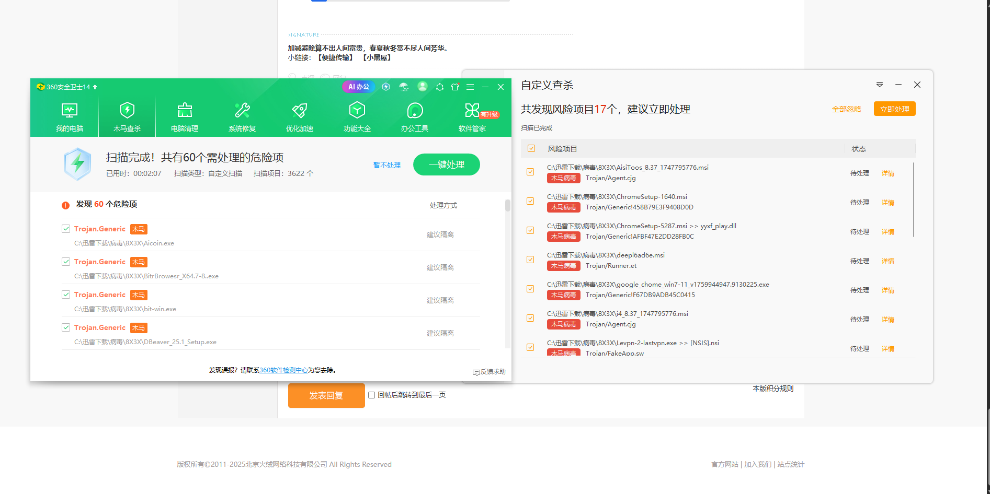Open 详情 for google_chome_win7-11 exe

coord(888,290)
